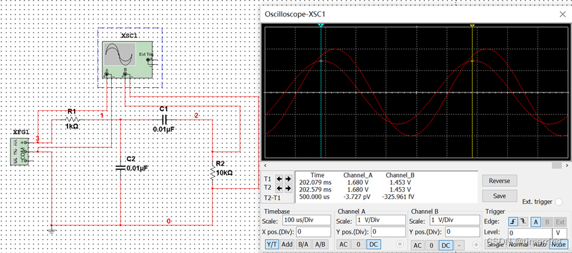572x253 pixels.
Task: Click T2 time readout 202.579 ms
Action: pyautogui.click(x=315, y=190)
